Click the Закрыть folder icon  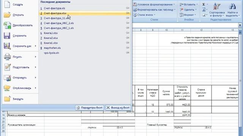[x=7, y=99]
